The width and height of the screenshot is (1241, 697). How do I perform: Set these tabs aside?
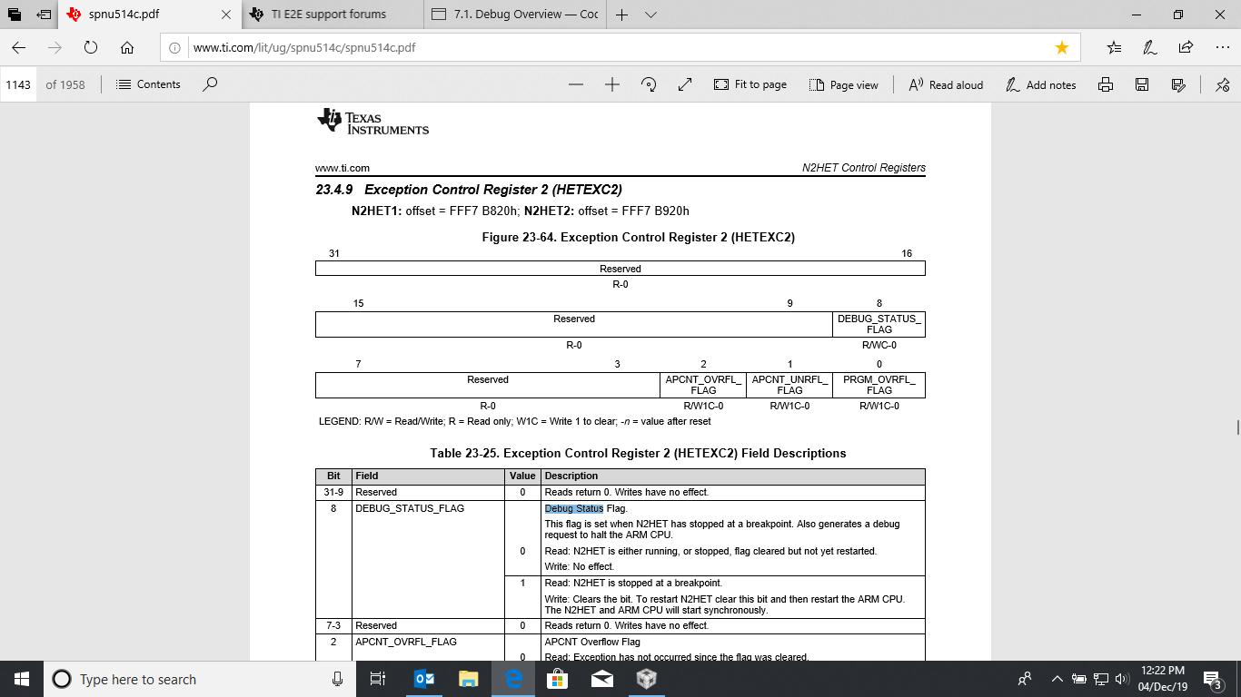click(x=45, y=15)
